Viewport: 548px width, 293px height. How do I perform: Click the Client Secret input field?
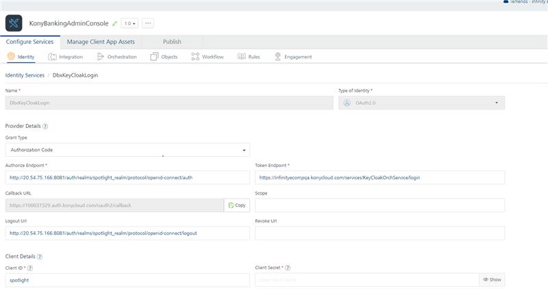(367, 280)
